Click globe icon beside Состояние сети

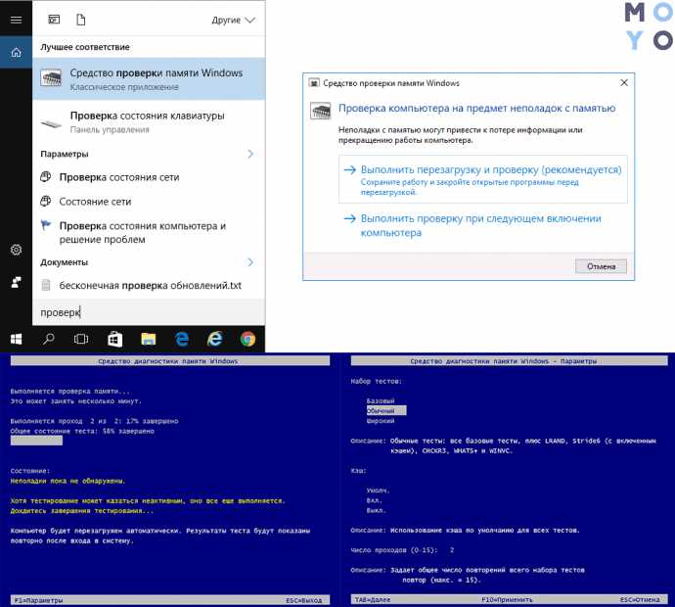point(46,201)
